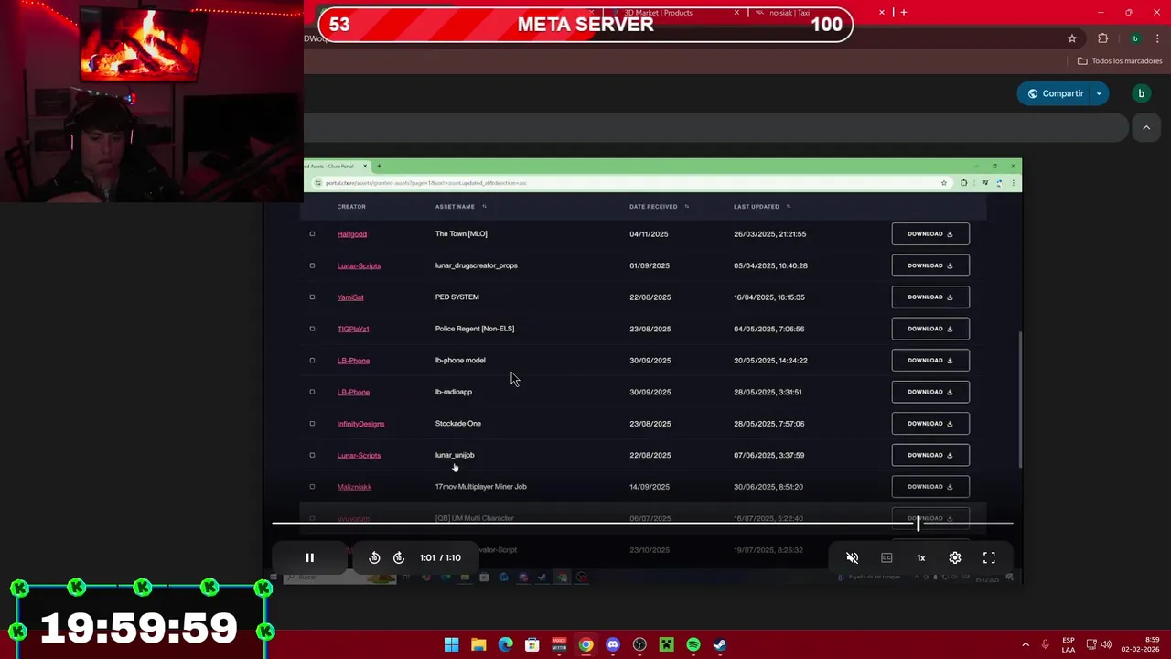Open Spotify from taskbar
Viewport: 1171px width, 659px height.
[x=693, y=644]
